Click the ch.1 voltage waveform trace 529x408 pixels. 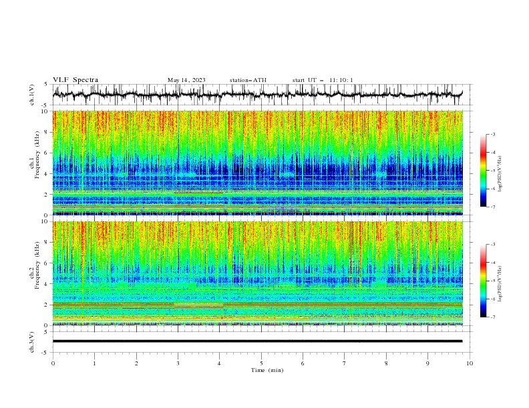[x=257, y=95]
